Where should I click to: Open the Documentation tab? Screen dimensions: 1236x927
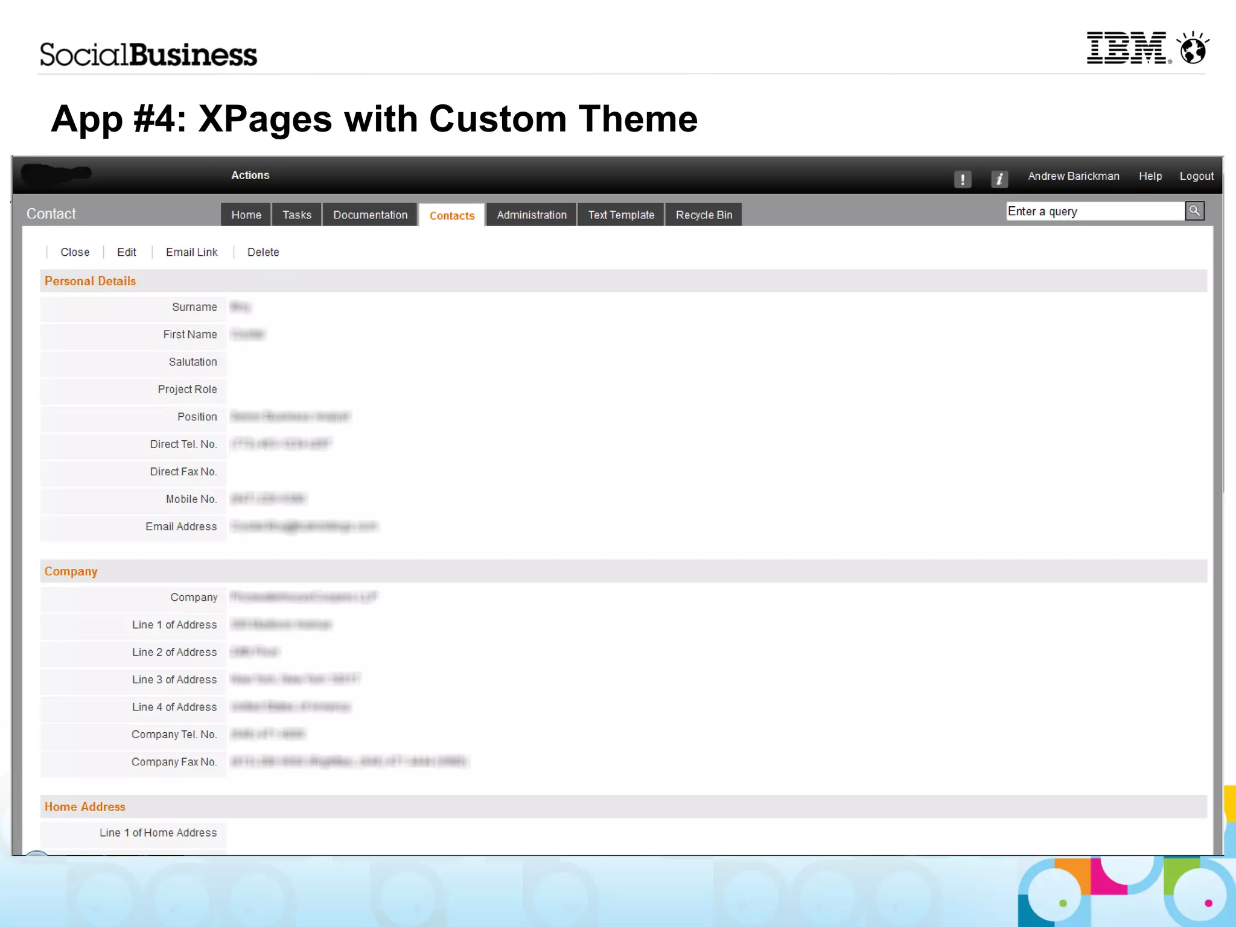pos(371,215)
